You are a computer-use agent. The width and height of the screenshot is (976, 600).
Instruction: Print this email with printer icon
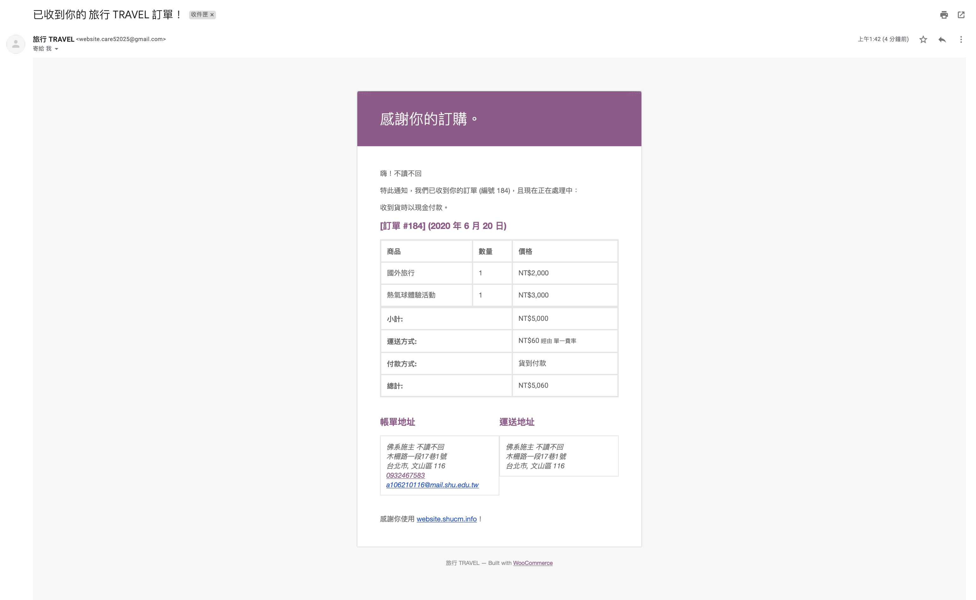943,15
